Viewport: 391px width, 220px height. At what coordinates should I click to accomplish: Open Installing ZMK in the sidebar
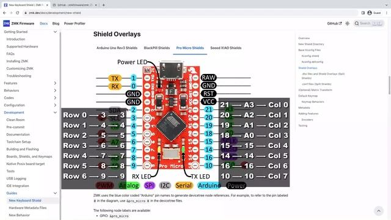click(18, 61)
